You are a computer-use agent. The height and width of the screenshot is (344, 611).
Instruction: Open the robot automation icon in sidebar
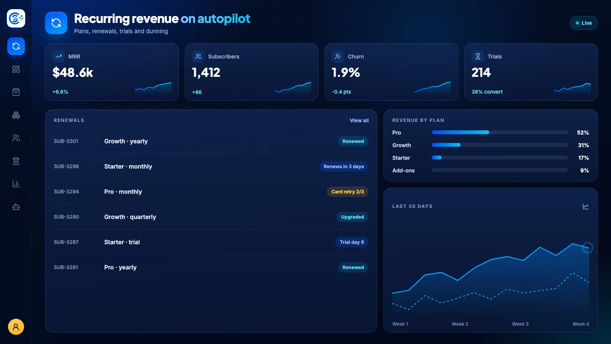coord(16,207)
